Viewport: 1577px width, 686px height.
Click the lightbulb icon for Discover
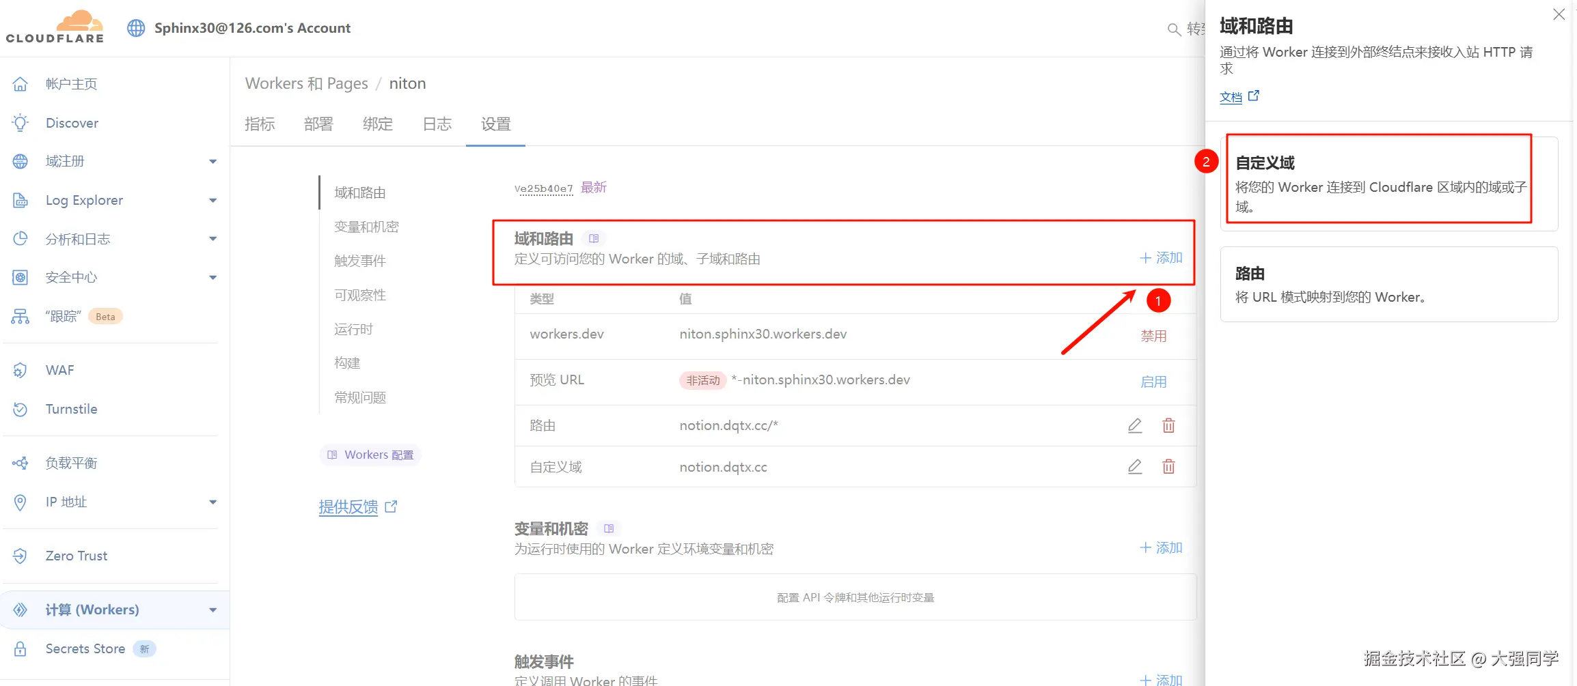(20, 123)
